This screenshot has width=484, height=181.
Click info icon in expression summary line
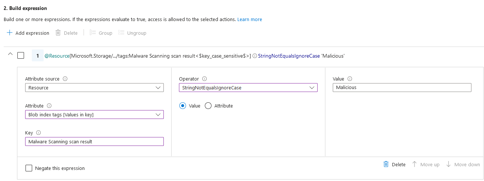pos(255,56)
